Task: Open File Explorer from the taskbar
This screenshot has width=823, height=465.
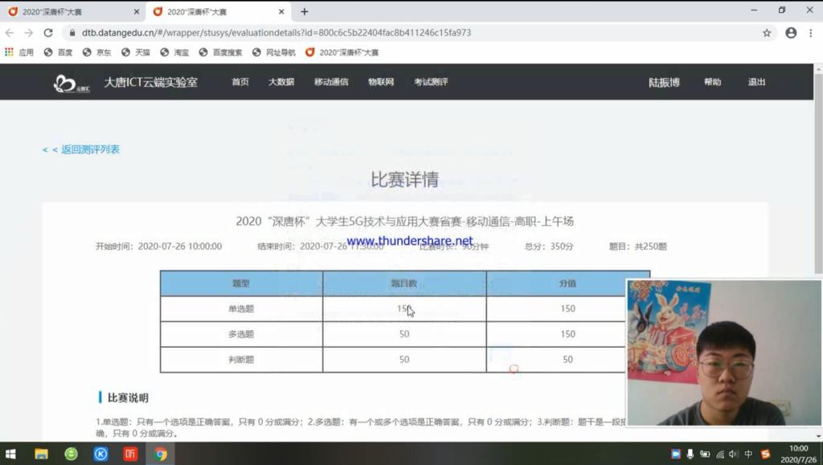Action: point(41,454)
